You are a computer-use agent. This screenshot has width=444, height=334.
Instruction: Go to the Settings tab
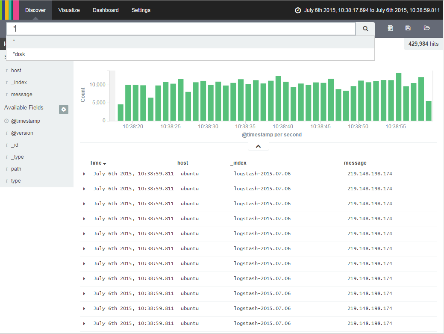141,10
